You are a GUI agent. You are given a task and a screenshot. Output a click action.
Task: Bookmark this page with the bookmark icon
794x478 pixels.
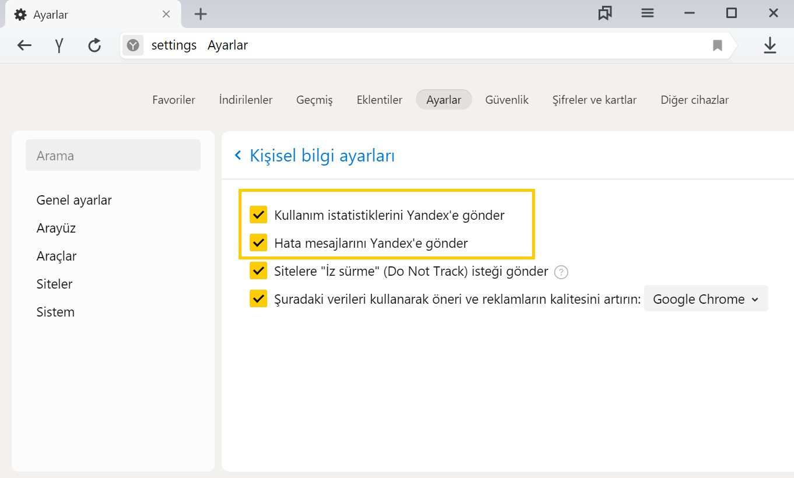point(718,45)
